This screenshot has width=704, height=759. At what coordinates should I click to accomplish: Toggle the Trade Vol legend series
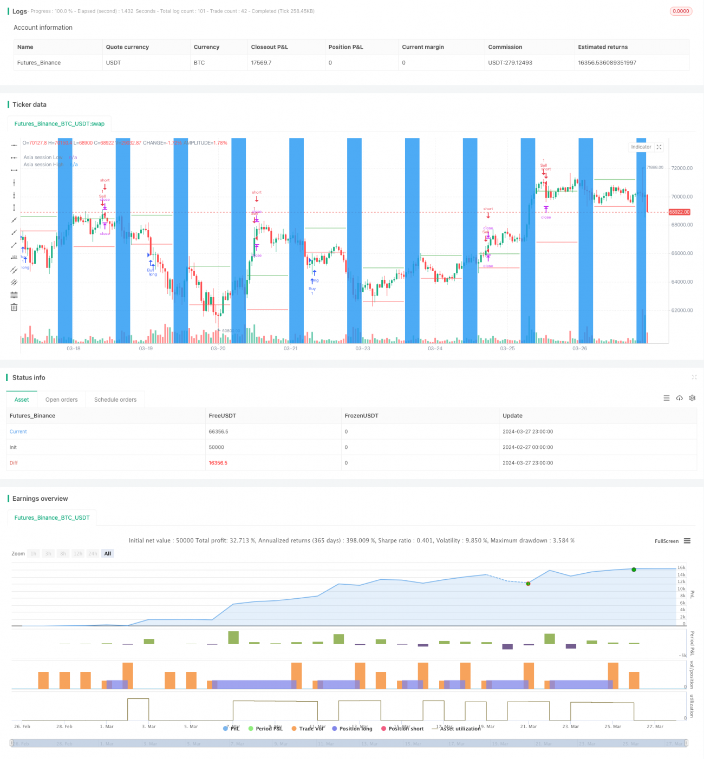pos(308,729)
